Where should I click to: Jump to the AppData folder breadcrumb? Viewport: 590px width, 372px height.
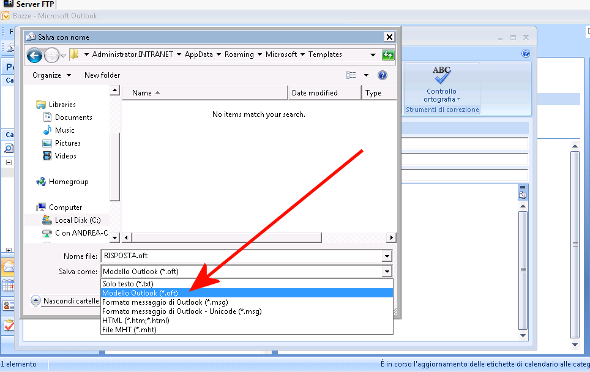tap(198, 54)
